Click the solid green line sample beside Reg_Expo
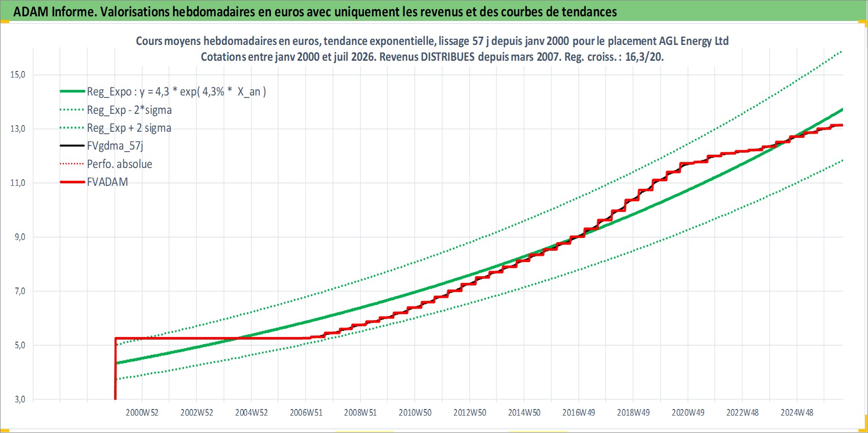Screen dimensions: 868x433 coord(72,91)
